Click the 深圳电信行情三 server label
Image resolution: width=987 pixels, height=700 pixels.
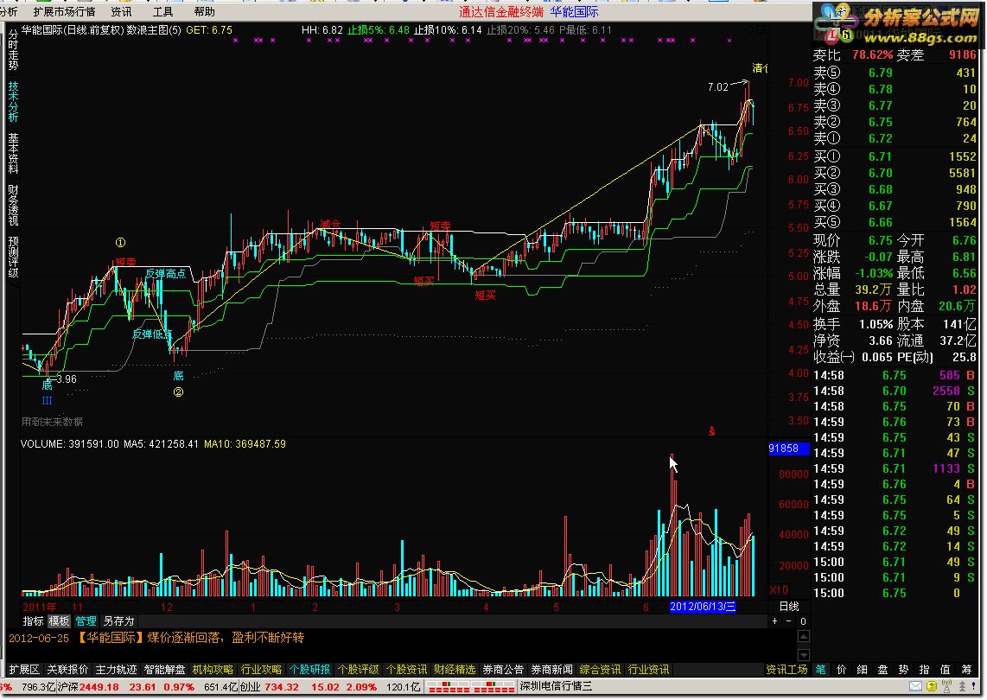point(556,686)
